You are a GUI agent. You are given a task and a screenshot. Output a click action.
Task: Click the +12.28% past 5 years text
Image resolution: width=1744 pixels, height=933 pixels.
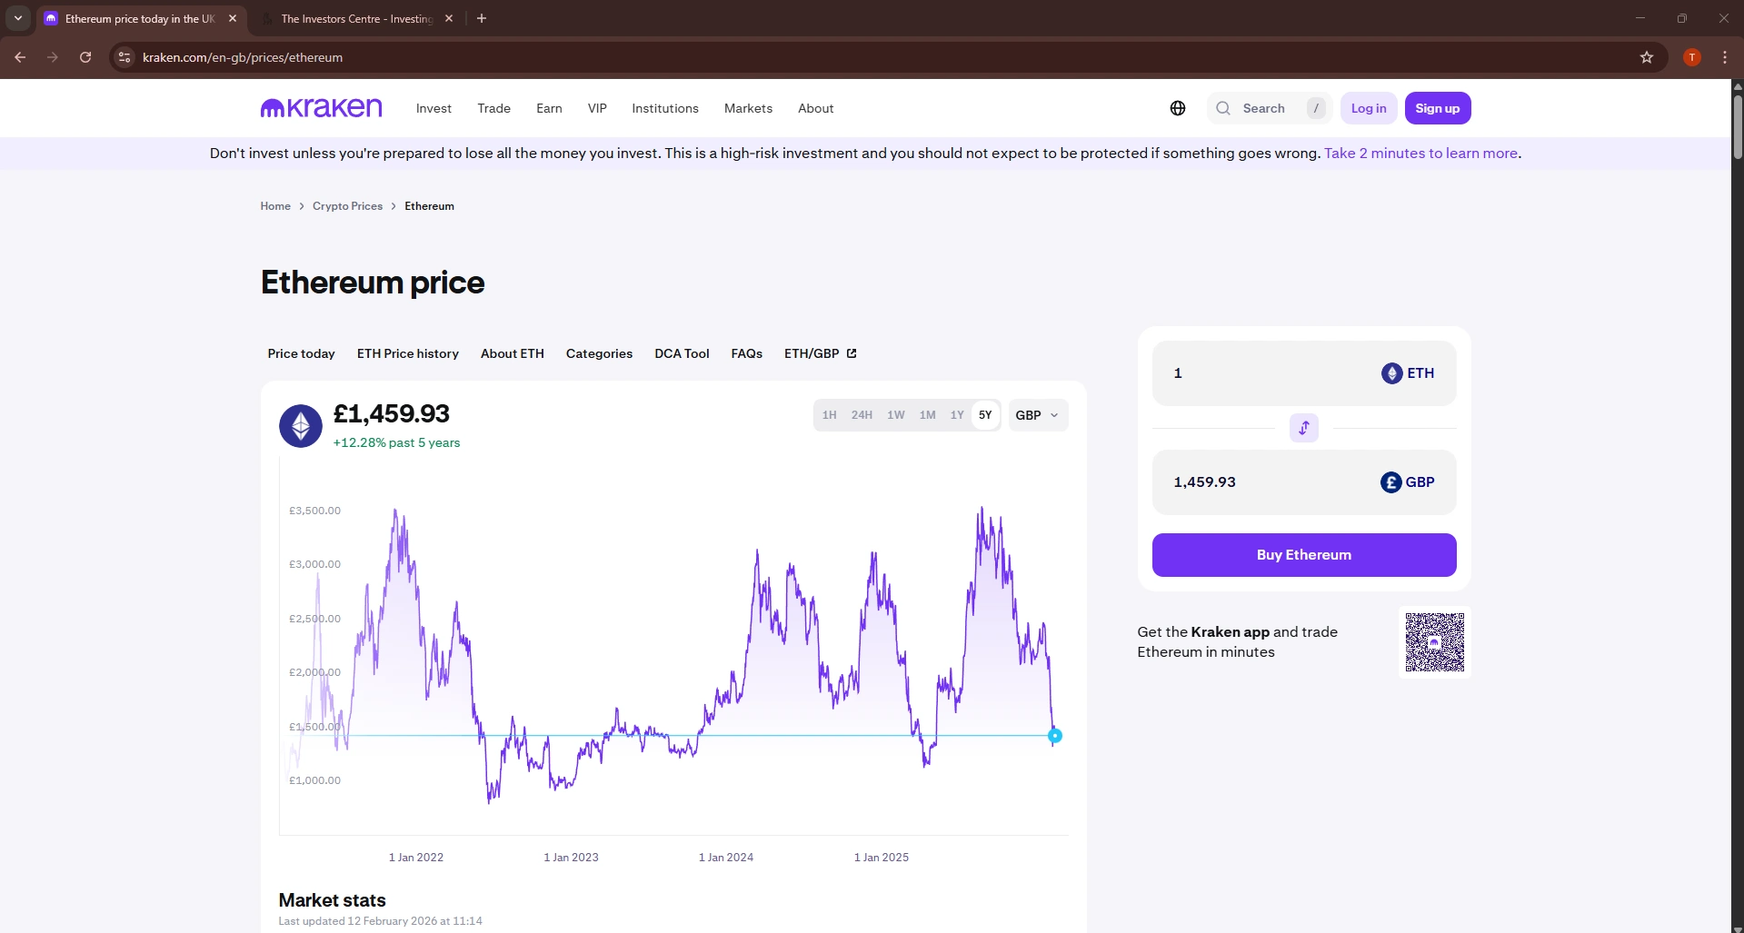(396, 442)
